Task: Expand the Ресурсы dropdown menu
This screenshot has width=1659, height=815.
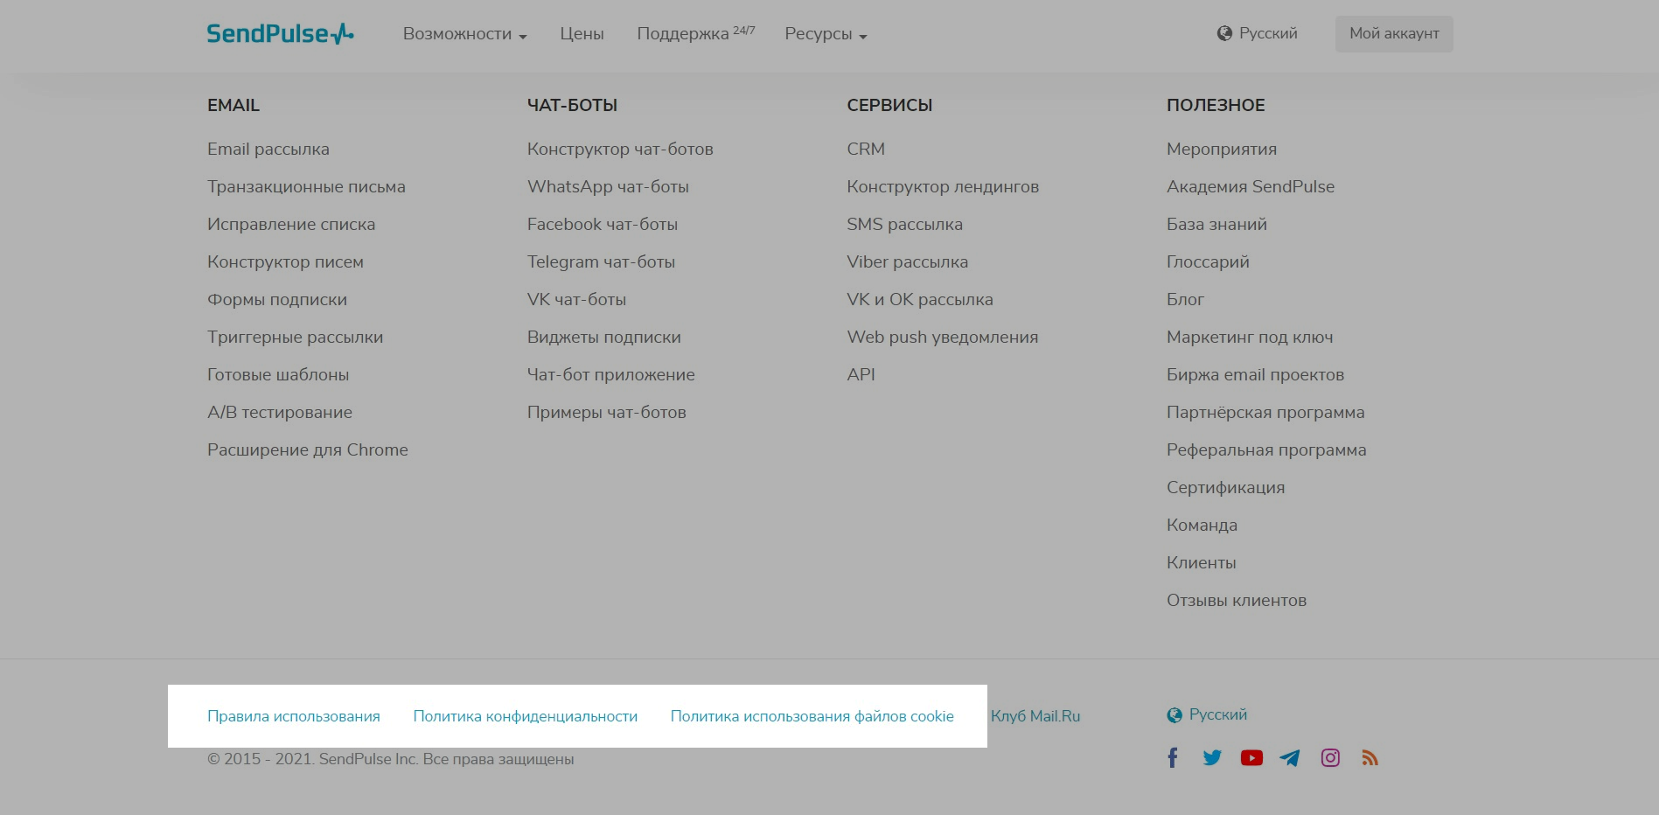Action: [826, 34]
